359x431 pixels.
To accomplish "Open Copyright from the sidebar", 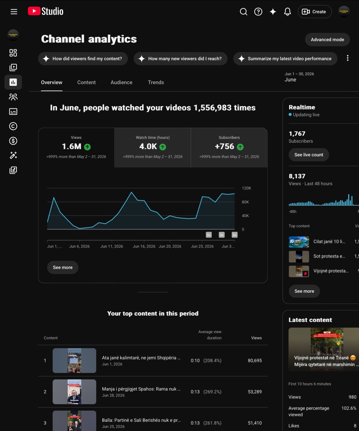I will (x=13, y=126).
